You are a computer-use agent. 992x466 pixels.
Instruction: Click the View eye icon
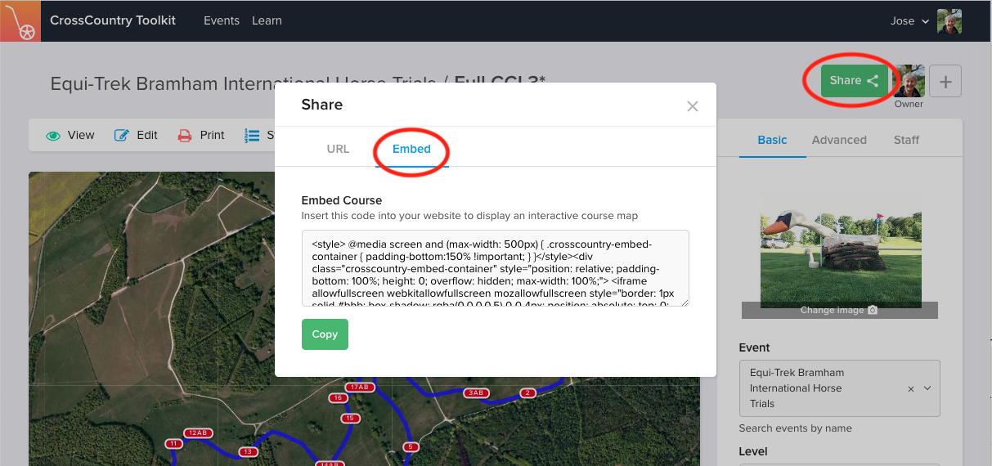click(x=54, y=136)
